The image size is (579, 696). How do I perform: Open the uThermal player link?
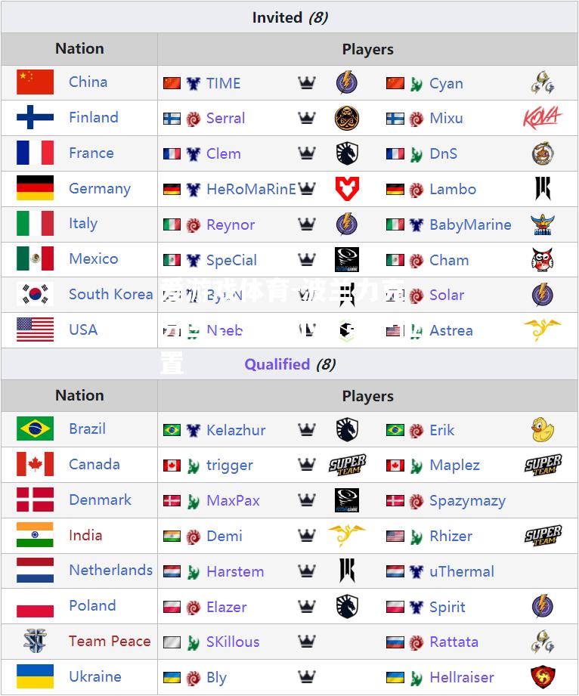[462, 571]
